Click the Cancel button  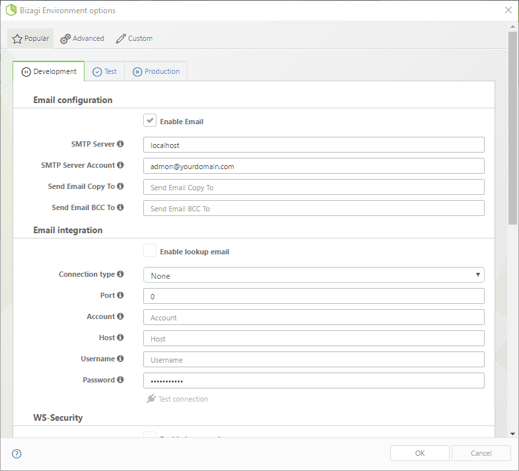(481, 453)
